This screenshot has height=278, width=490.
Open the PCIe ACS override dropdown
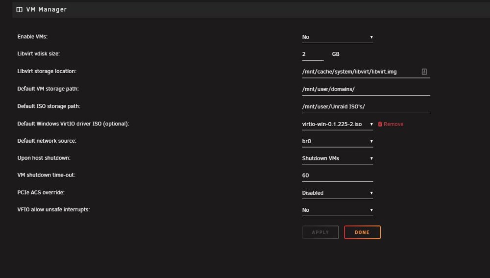338,193
